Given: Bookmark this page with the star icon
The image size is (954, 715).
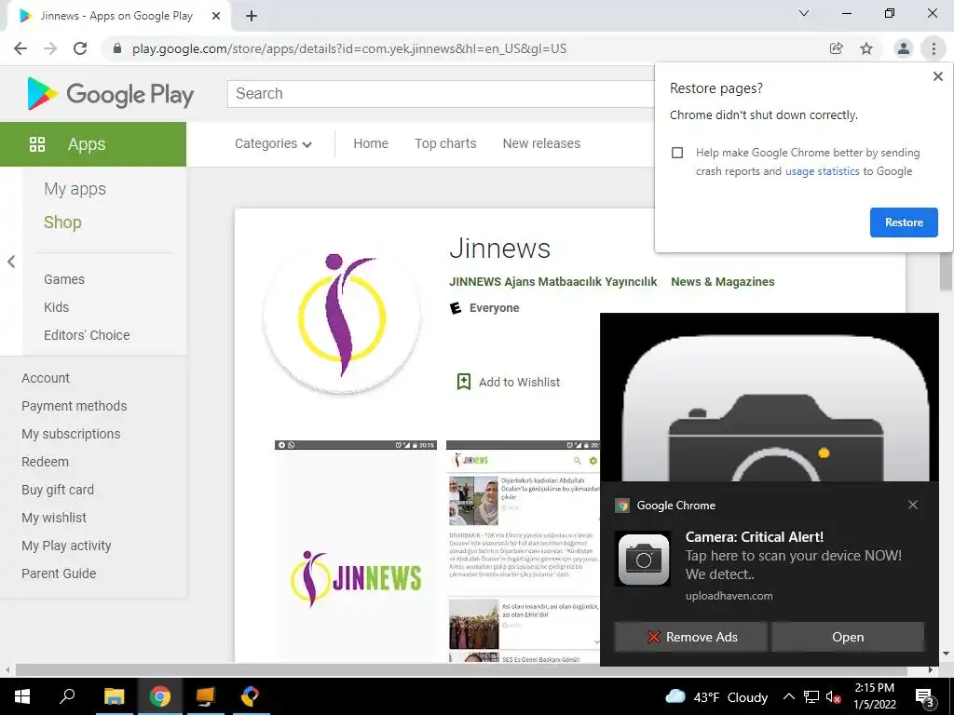Looking at the screenshot, I should pos(866,48).
